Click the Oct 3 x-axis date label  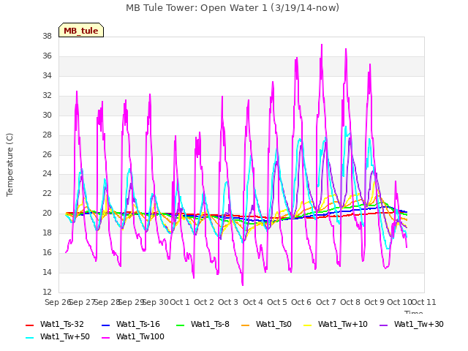(x=228, y=302)
